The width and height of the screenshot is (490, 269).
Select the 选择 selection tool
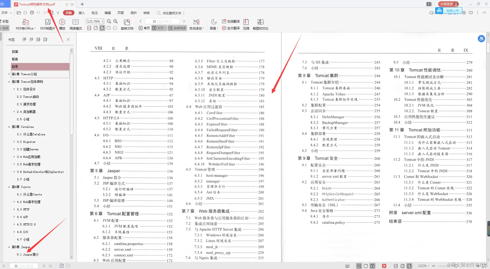[5, 28]
